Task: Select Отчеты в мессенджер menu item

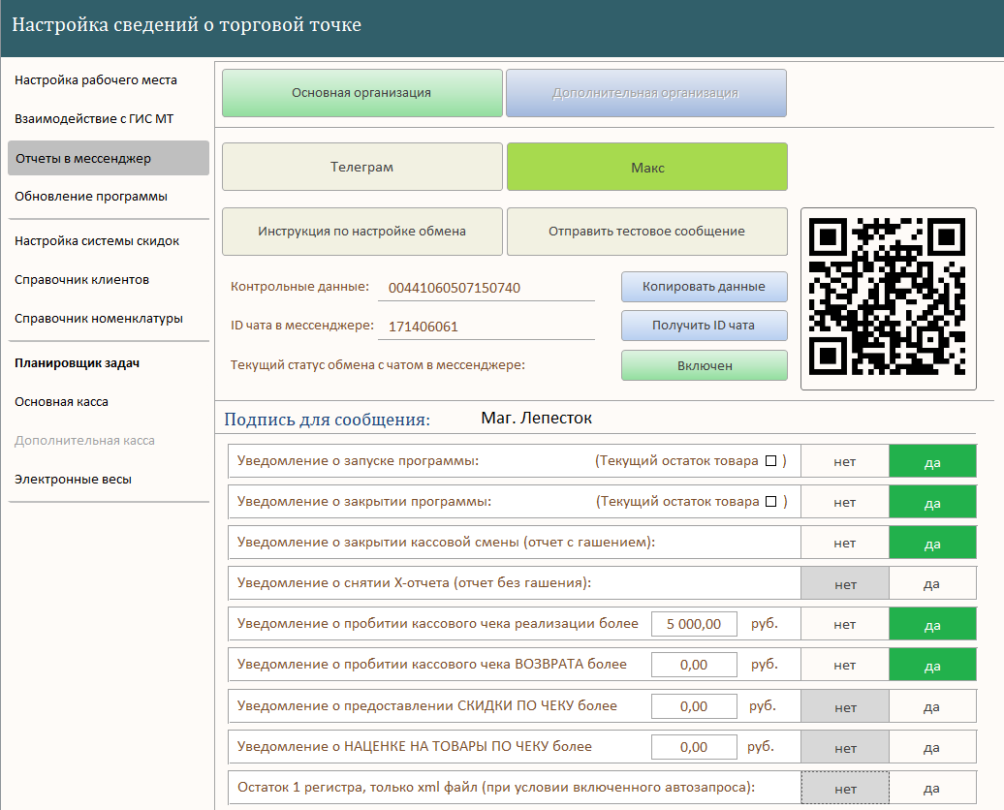Action: tap(109, 158)
